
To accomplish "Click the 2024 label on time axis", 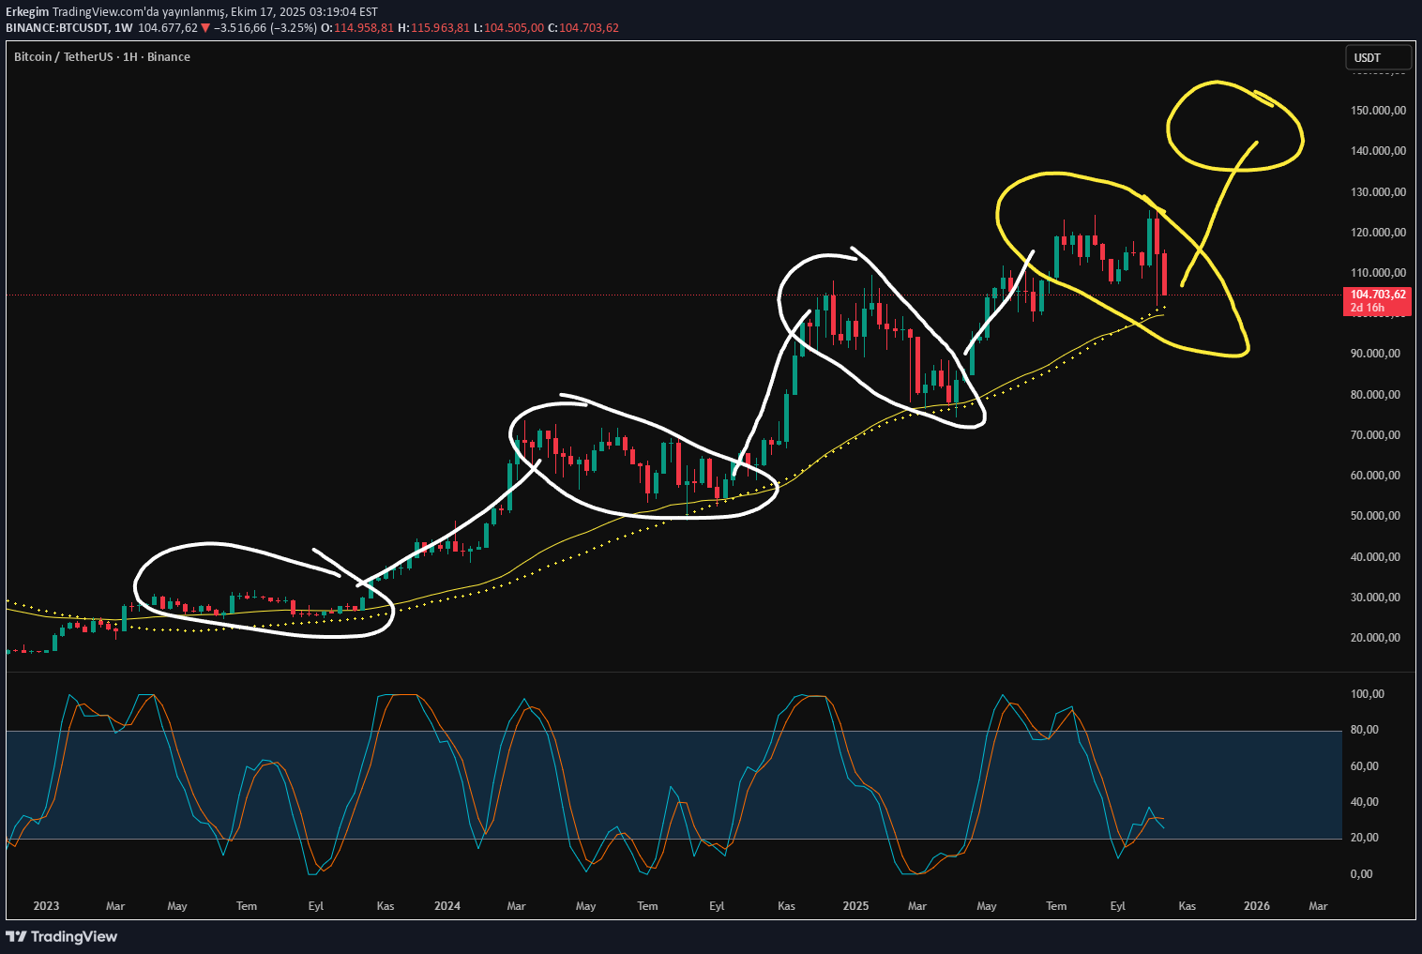I will (x=447, y=906).
